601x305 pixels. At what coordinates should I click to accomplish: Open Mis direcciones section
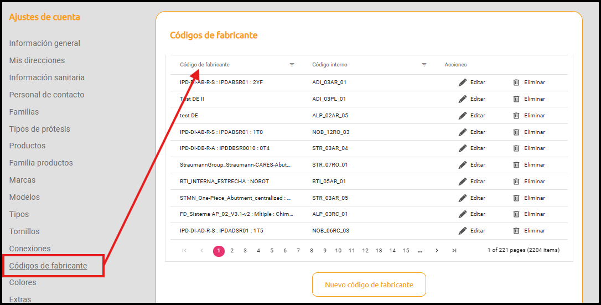37,60
